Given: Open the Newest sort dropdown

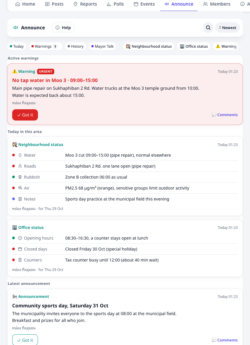Looking at the screenshot, I should [227, 28].
